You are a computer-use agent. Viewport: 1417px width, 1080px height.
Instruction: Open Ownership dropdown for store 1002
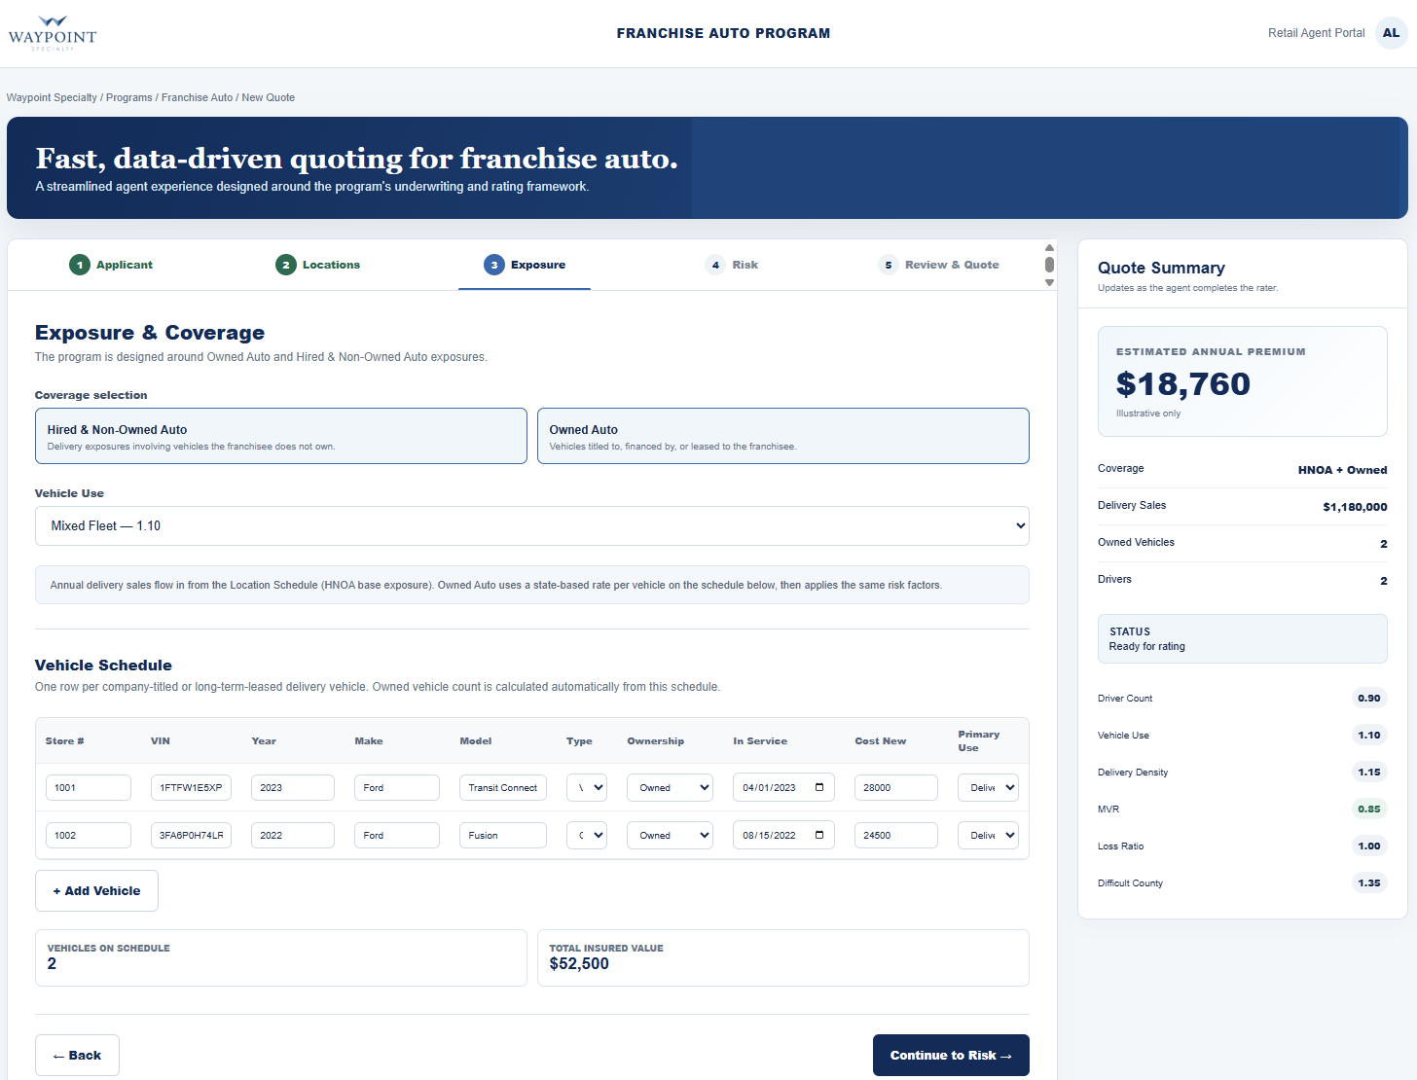tap(670, 835)
